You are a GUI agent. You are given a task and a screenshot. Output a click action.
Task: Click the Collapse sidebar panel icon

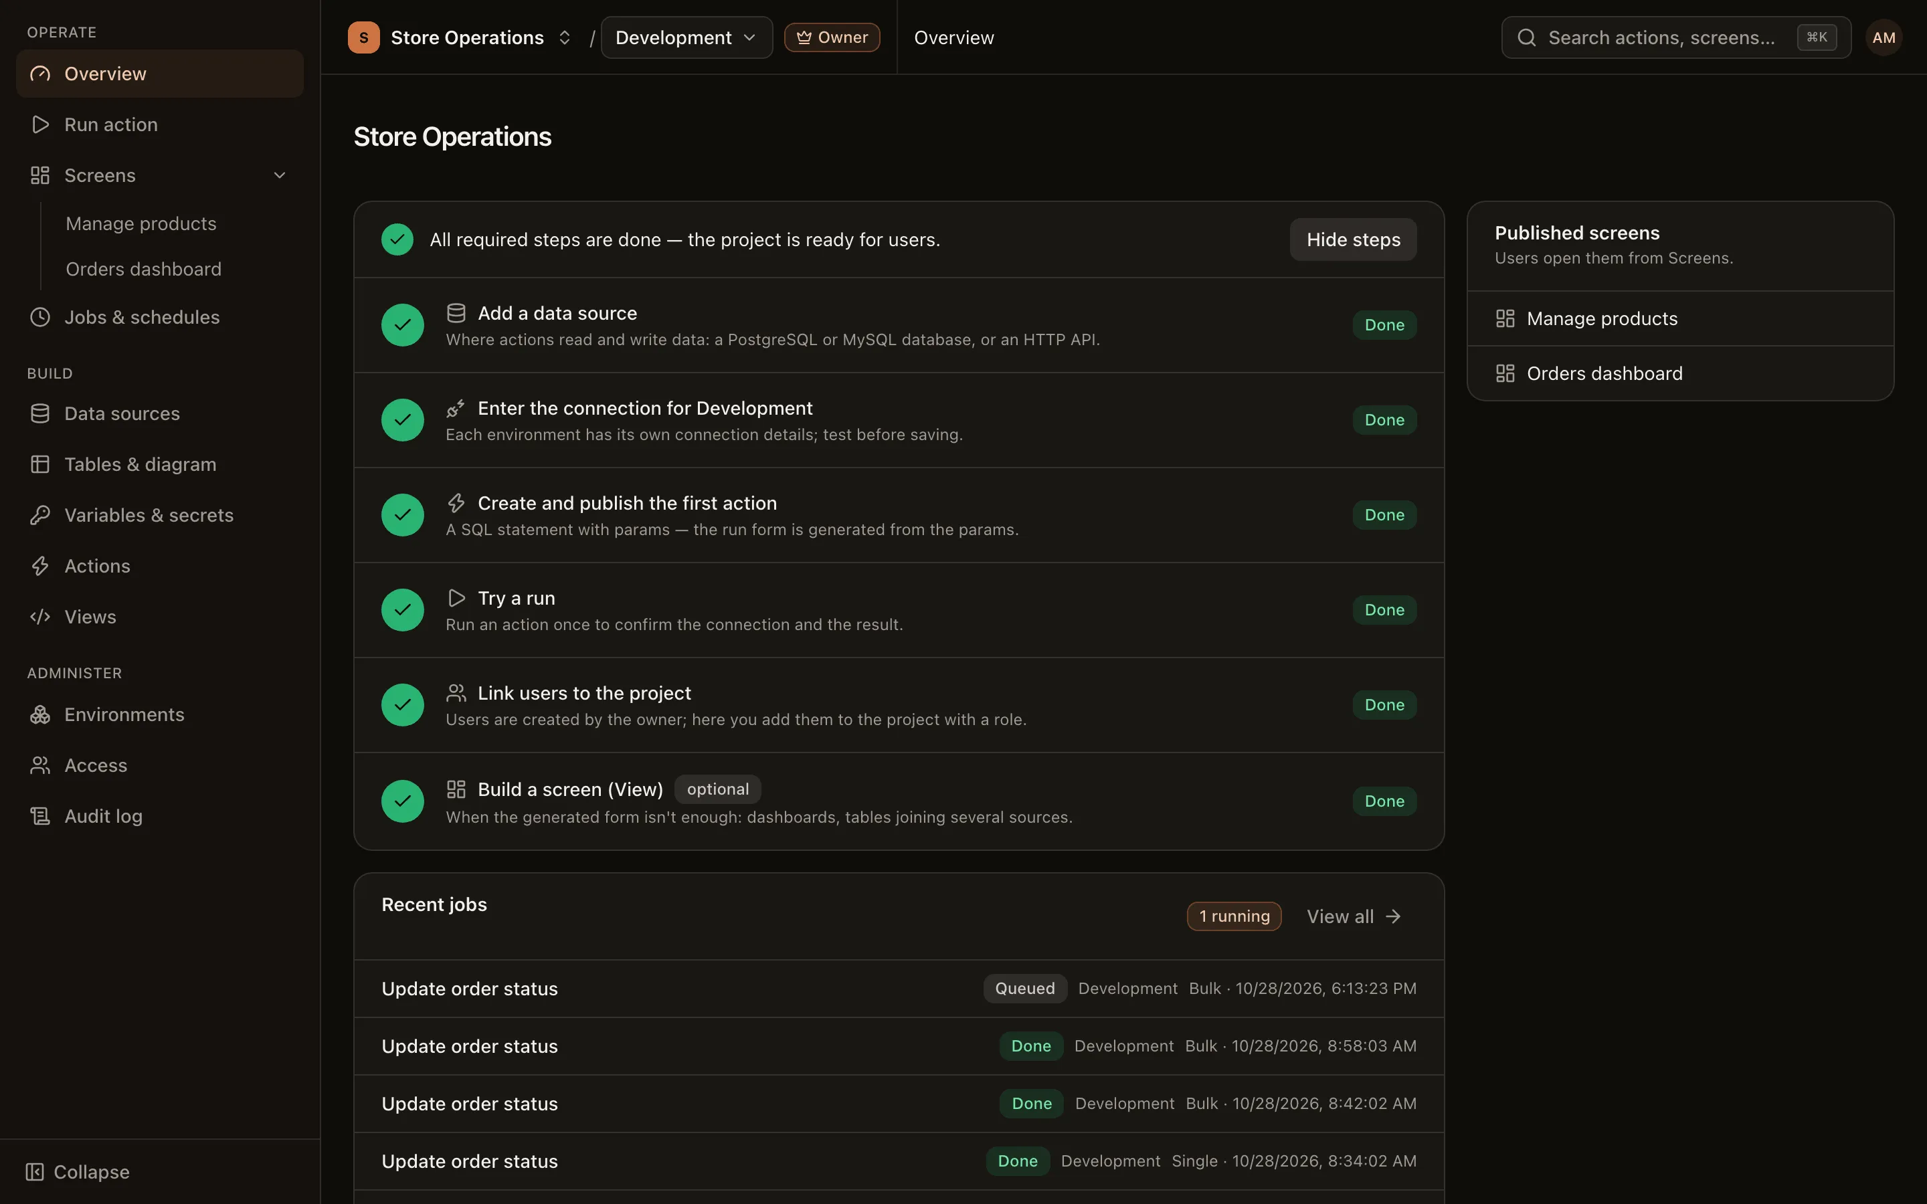[x=34, y=1172]
